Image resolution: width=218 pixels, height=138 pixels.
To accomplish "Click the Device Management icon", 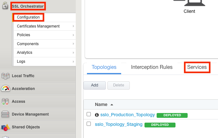I will [x=5, y=114].
